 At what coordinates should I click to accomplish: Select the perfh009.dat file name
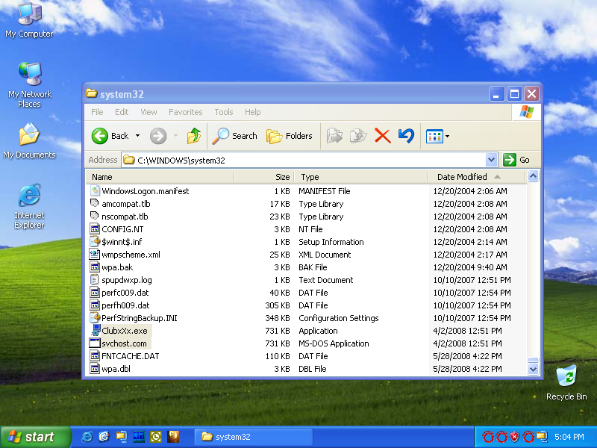(x=125, y=305)
